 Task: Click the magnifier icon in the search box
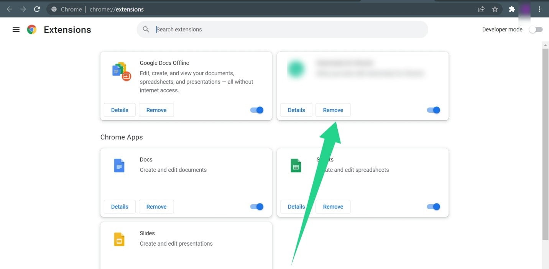click(146, 30)
